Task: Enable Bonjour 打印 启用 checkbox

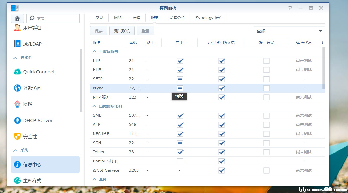Action: pos(180,161)
